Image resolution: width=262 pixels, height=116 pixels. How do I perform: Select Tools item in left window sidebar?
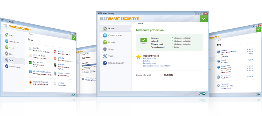(x=14, y=60)
